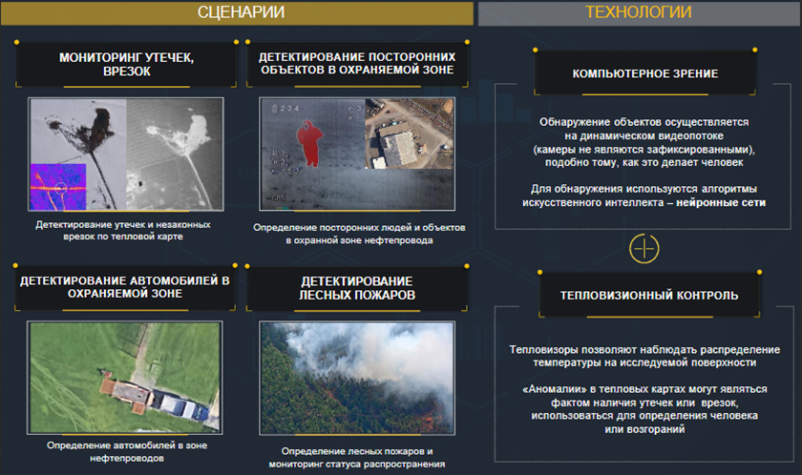Click the МОНИТОРИНГ УТЕЧЕК, ВРЕЗОК title
The height and width of the screenshot is (475, 802).
click(126, 64)
